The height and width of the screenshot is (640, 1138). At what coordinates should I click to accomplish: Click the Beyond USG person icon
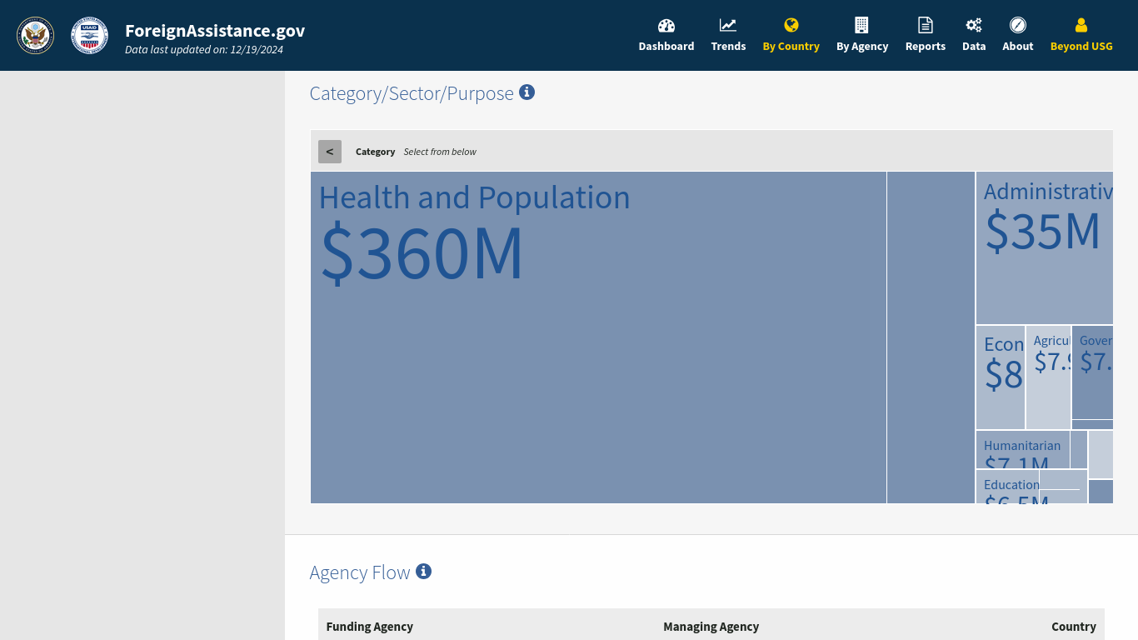[x=1081, y=25]
